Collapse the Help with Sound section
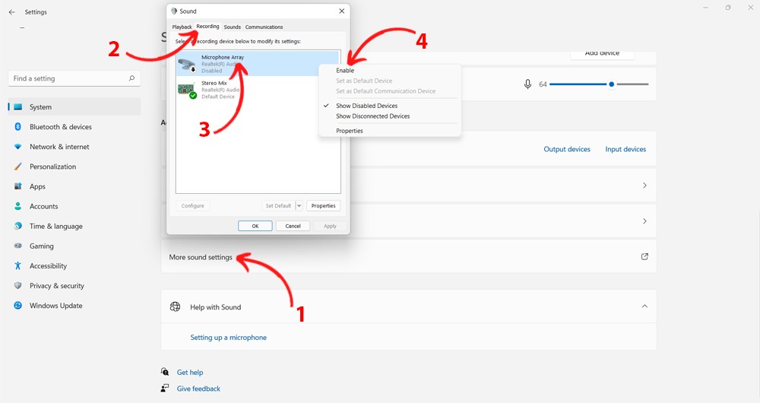This screenshot has height=403, width=760. point(644,306)
